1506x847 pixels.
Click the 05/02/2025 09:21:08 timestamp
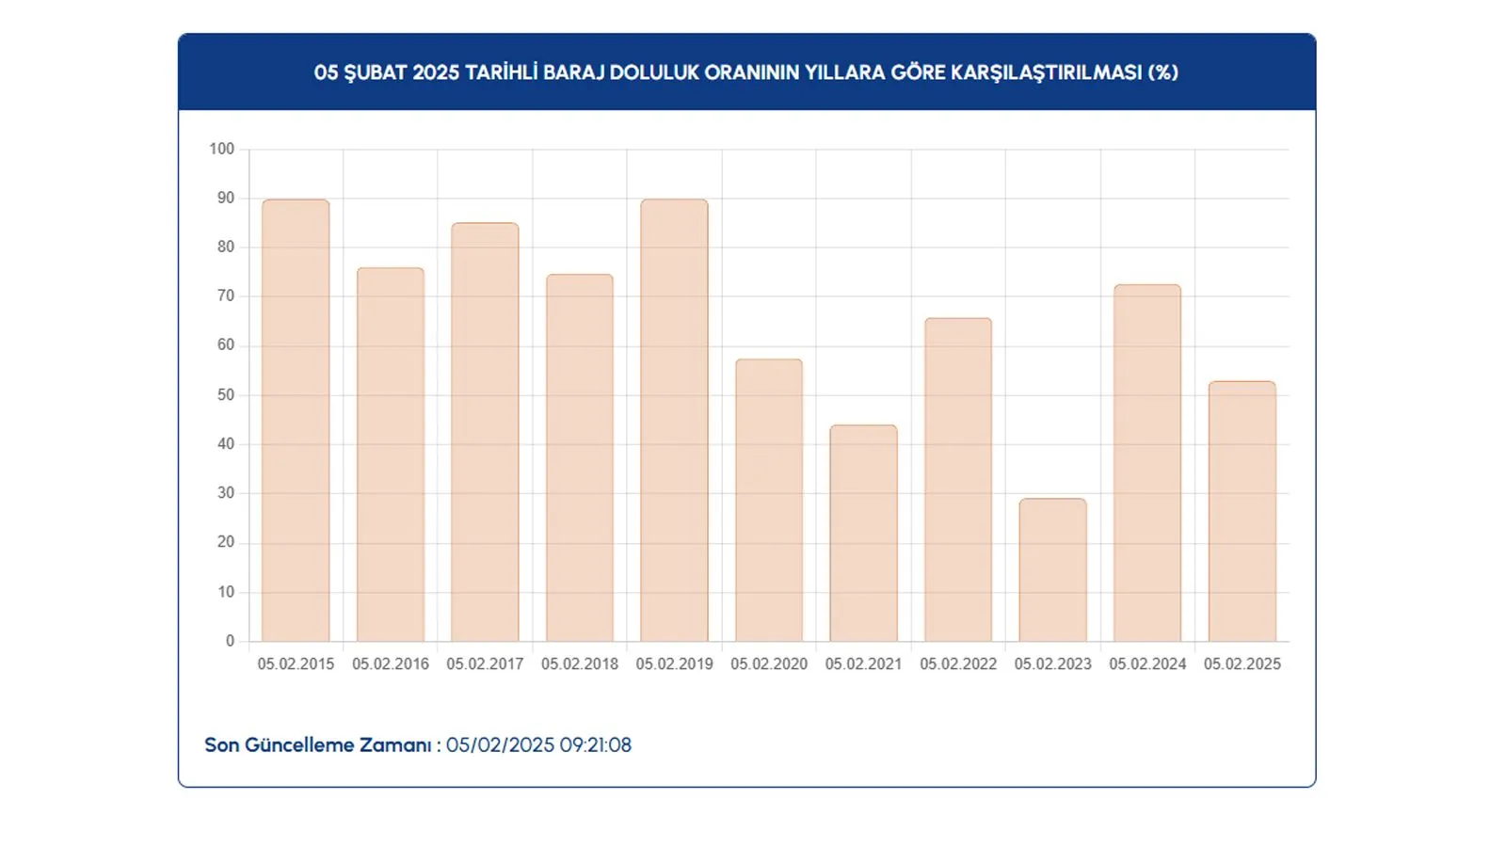pyautogui.click(x=538, y=745)
